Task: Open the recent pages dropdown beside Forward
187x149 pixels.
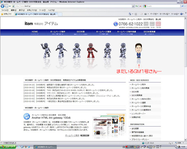Action: pos(10,6)
